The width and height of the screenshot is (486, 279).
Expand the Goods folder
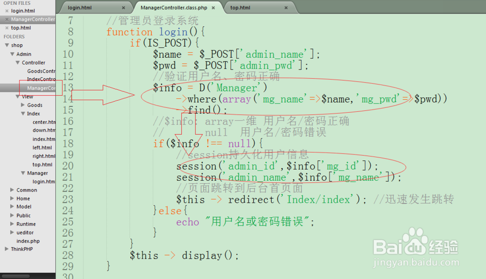click(23, 105)
